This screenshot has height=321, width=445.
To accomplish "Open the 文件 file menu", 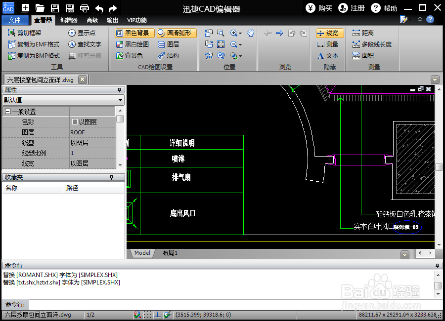I will click(x=15, y=20).
